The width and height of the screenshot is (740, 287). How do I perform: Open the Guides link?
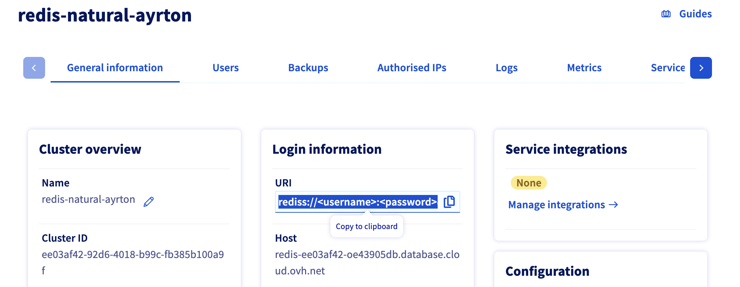coord(686,14)
